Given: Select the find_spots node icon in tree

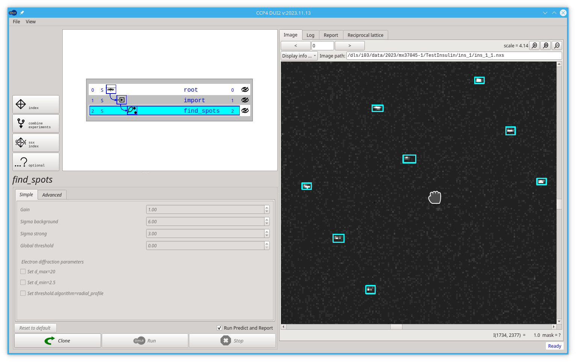Looking at the screenshot, I should click(x=132, y=111).
